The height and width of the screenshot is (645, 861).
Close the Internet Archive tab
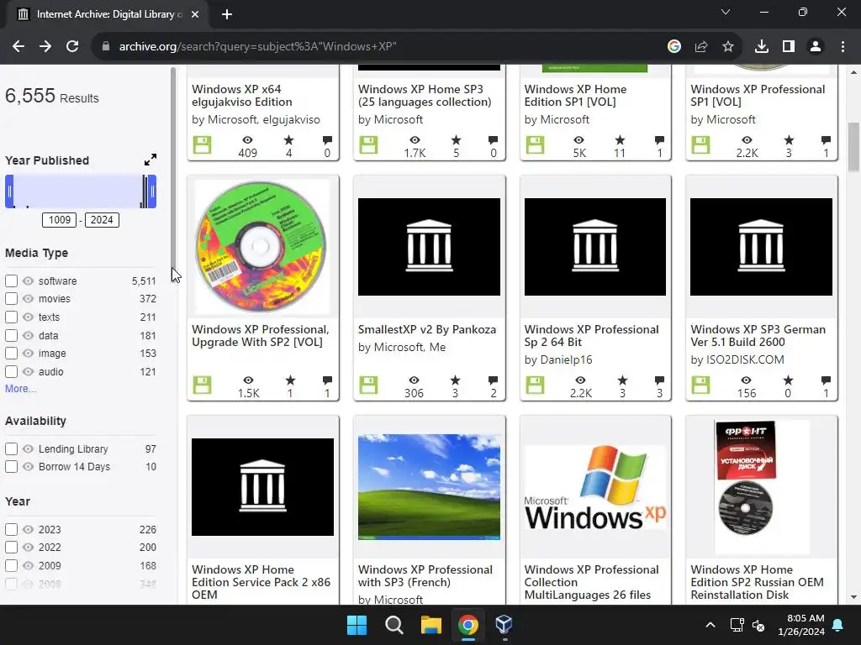click(x=194, y=14)
